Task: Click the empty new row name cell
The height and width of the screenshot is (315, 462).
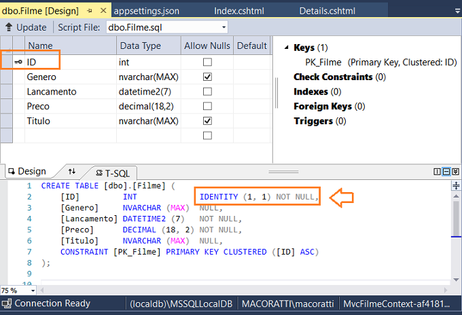Action: [71, 135]
